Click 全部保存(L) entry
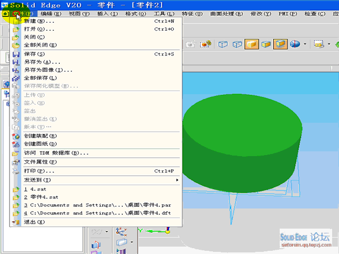This screenshot has height=254, width=339. pos(96,78)
